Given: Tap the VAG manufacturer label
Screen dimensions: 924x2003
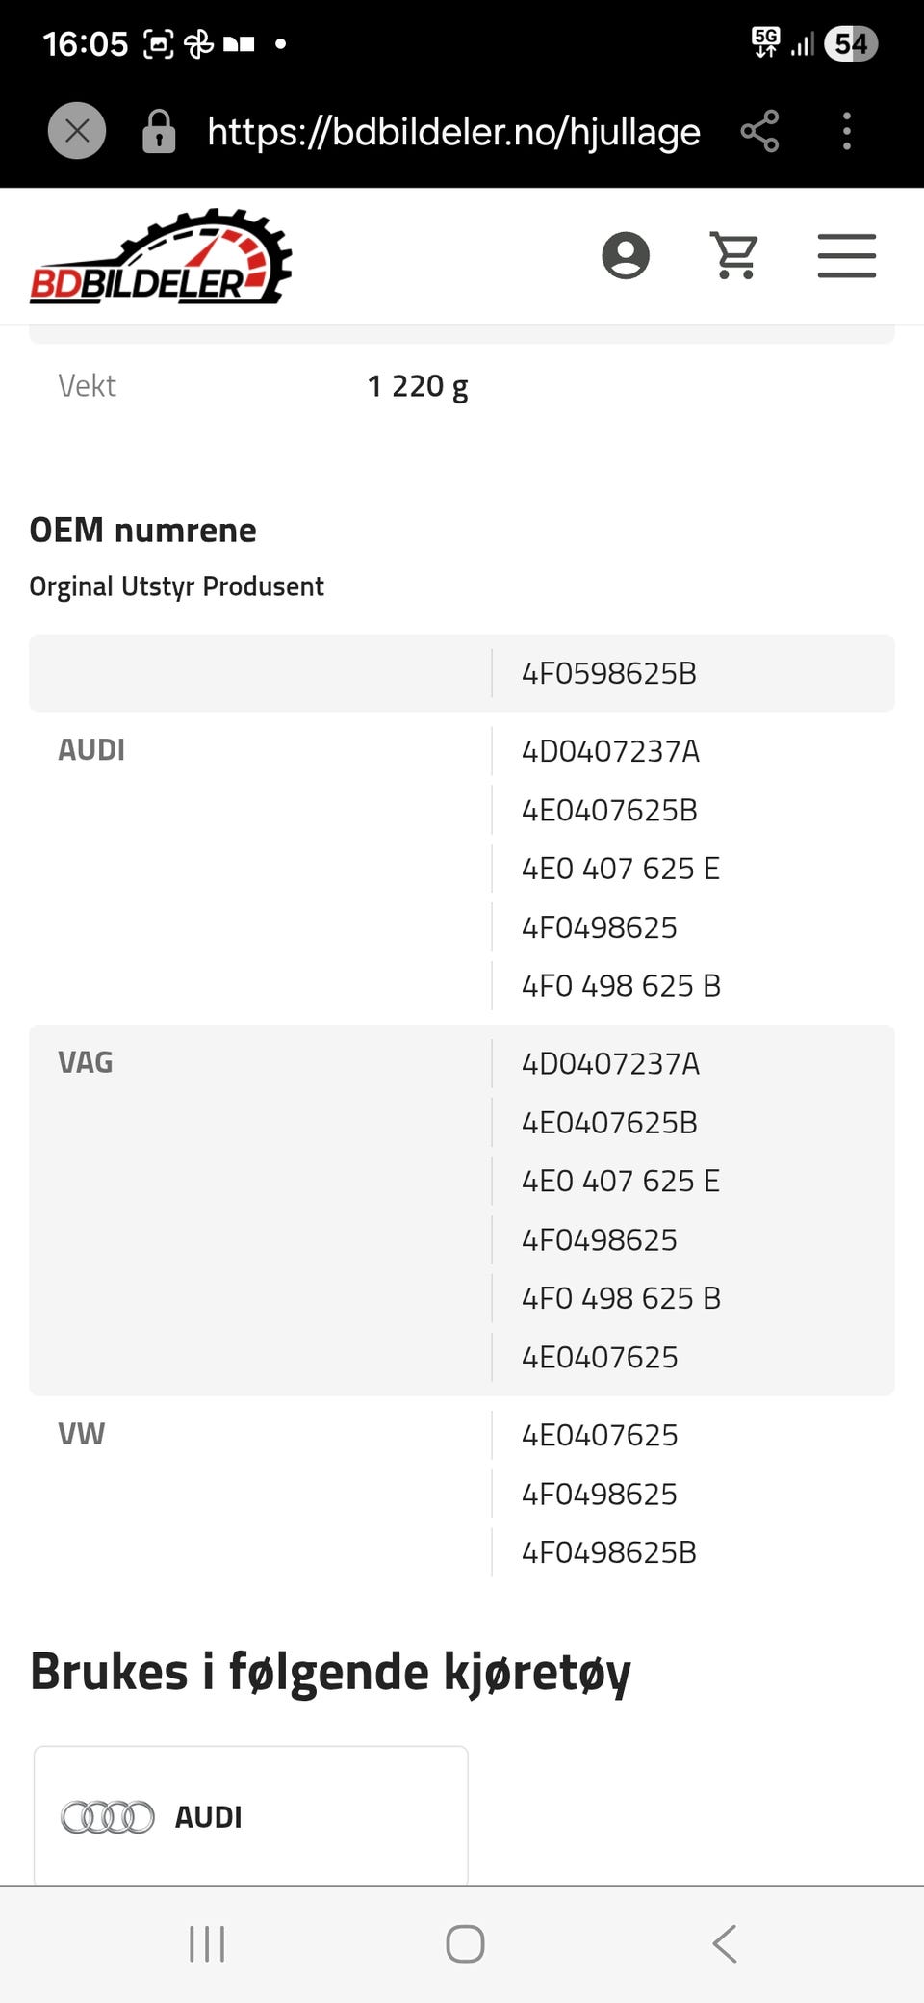Looking at the screenshot, I should point(86,1062).
